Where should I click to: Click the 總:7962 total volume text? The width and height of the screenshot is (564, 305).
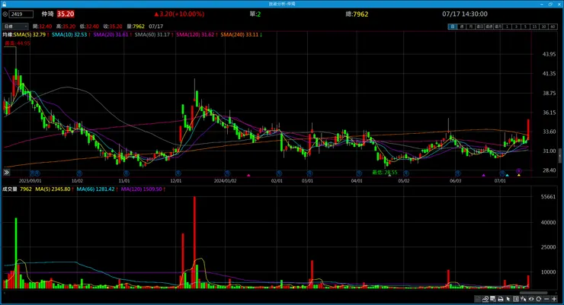tap(357, 14)
